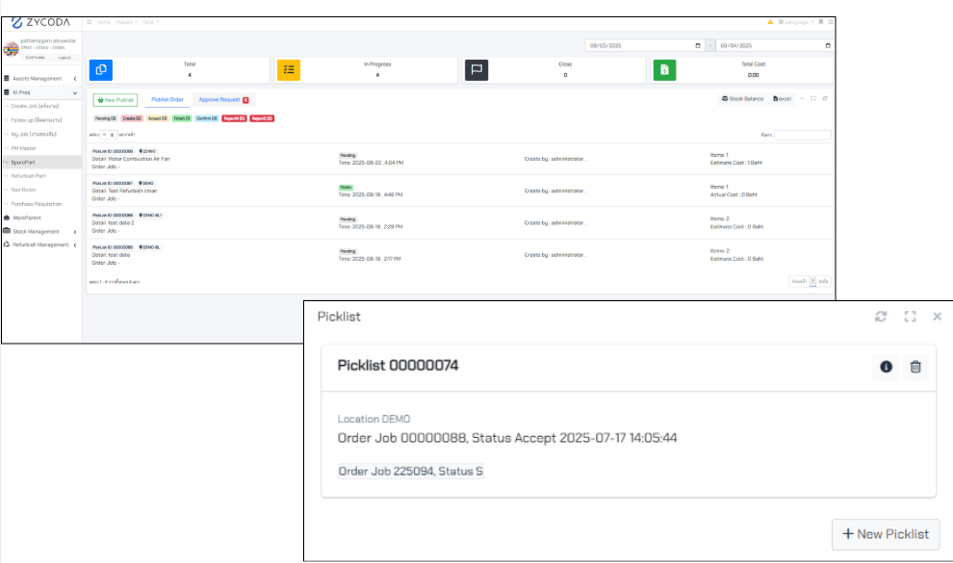This screenshot has width=953, height=563.
Task: Click the green Total Cost icon
Action: point(664,70)
